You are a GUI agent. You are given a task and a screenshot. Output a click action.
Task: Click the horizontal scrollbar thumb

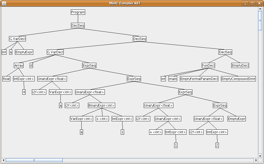34,160
